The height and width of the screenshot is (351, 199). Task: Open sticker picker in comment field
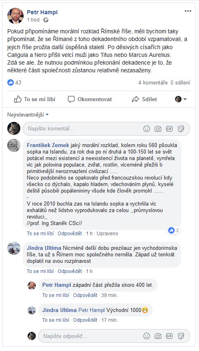(181, 129)
